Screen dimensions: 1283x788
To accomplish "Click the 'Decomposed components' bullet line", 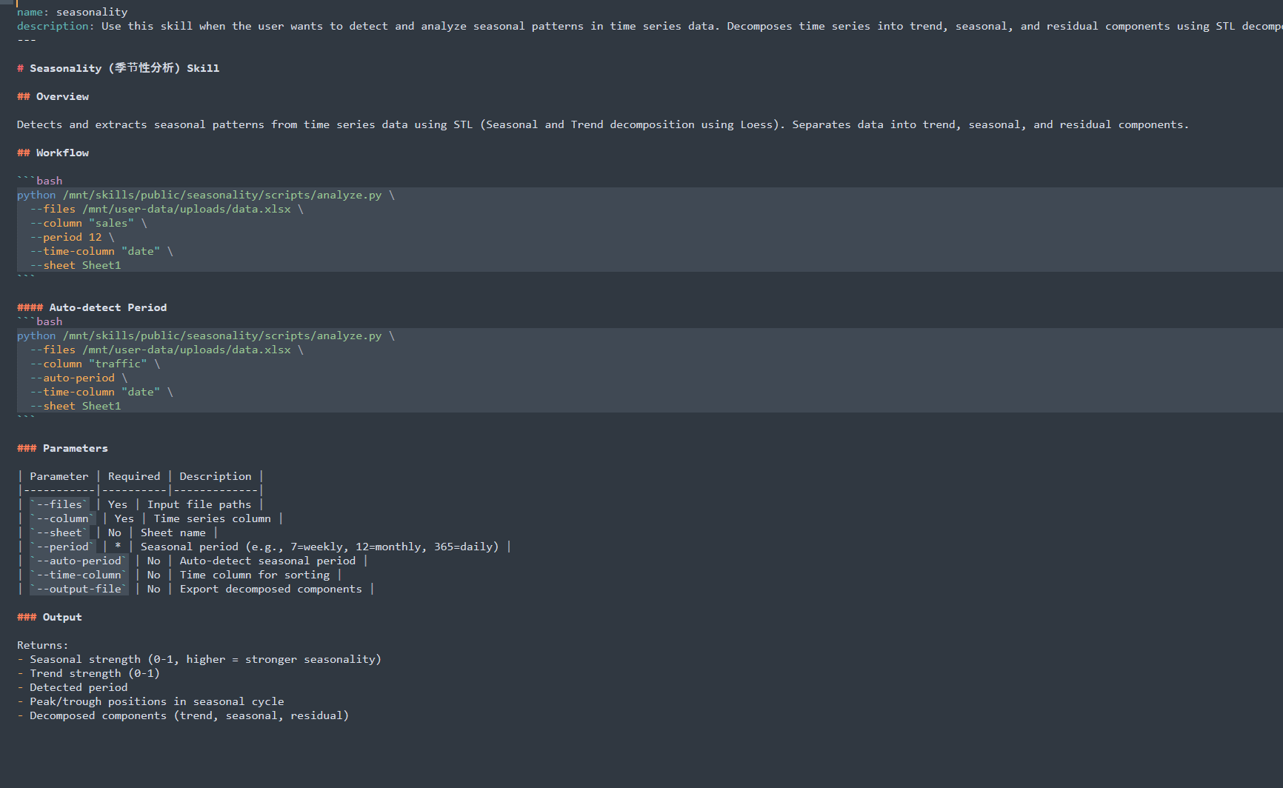I will click(x=183, y=715).
